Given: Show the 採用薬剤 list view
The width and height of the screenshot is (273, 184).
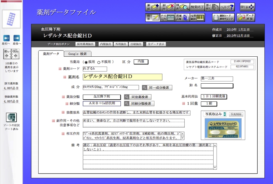Looking at the screenshot, I should click(197, 17).
